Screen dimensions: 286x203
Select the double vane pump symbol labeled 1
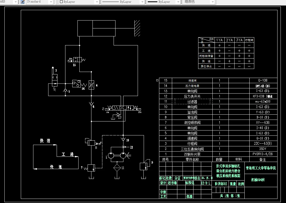[x=117, y=156]
